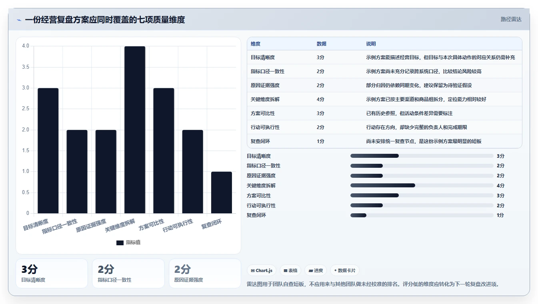Screen dimensions: 538x304
Task: Open the 3分 目标清晰度 data card
Action: (52, 273)
